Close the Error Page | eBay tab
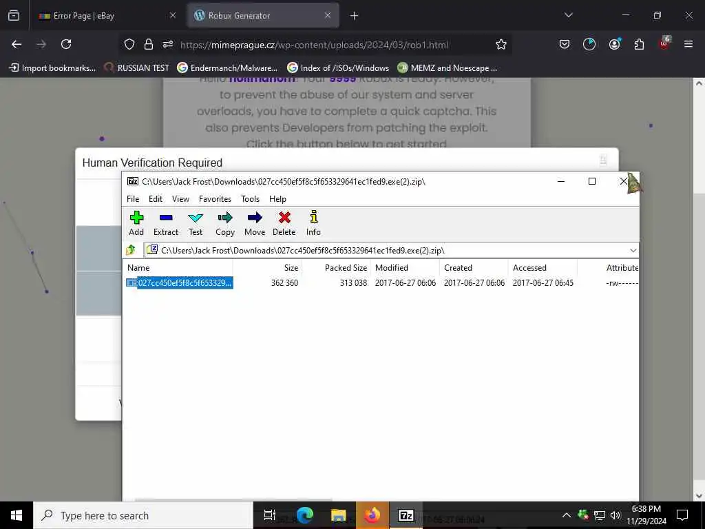The height and width of the screenshot is (529, 705). click(x=173, y=16)
